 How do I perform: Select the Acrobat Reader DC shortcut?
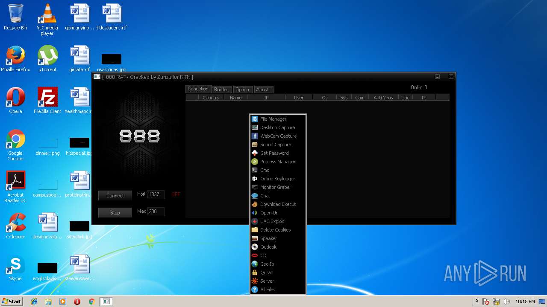15,187
